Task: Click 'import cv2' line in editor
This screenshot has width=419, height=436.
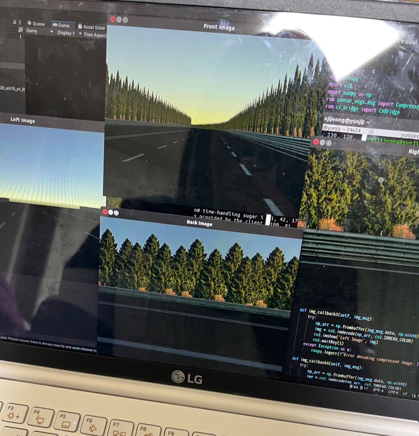Action: (x=340, y=85)
